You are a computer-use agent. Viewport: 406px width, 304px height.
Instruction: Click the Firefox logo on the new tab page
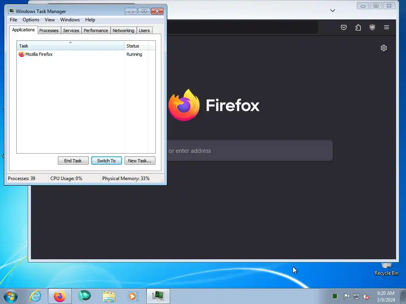(x=184, y=105)
